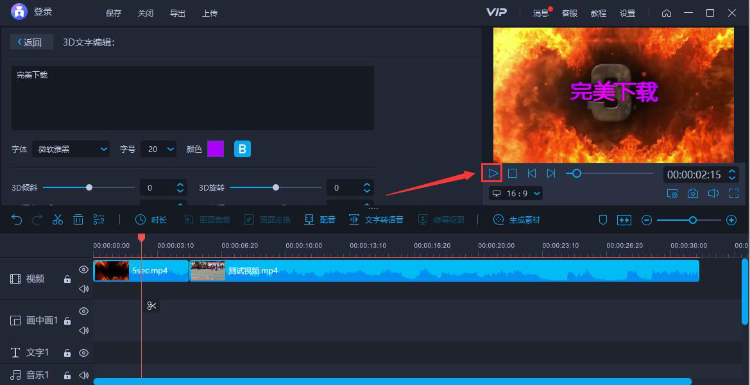
Task: Toggle visibility of 文字1 track
Action: pyautogui.click(x=83, y=353)
